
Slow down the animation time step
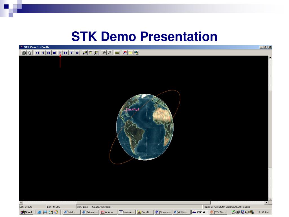click(71, 53)
